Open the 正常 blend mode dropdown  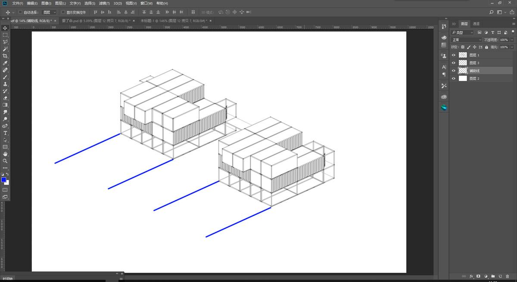[x=467, y=40]
